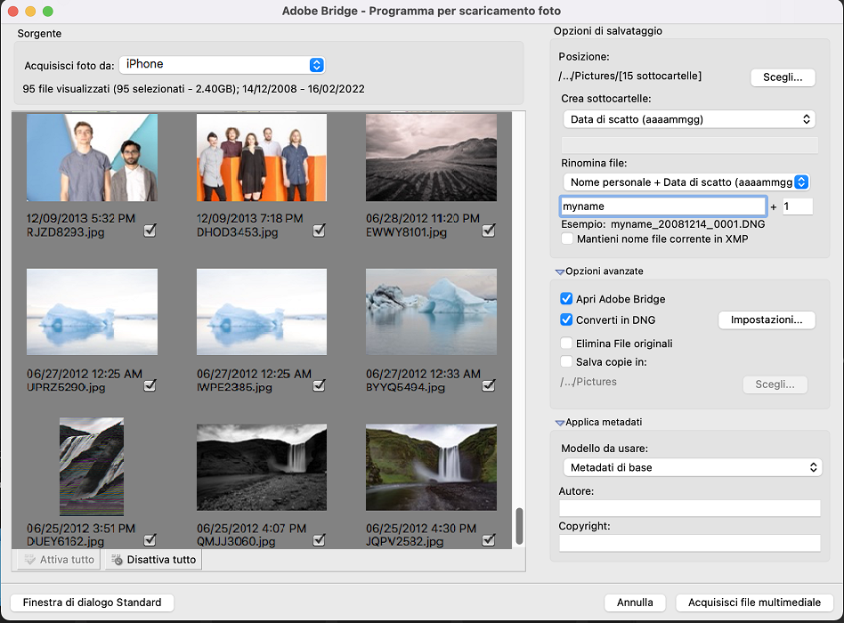This screenshot has height=623, width=844.
Task: Disable "Converti in DNG"
Action: pos(566,320)
